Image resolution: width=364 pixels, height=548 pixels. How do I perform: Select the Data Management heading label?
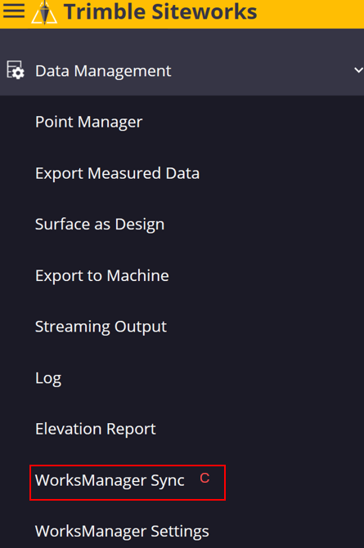103,71
